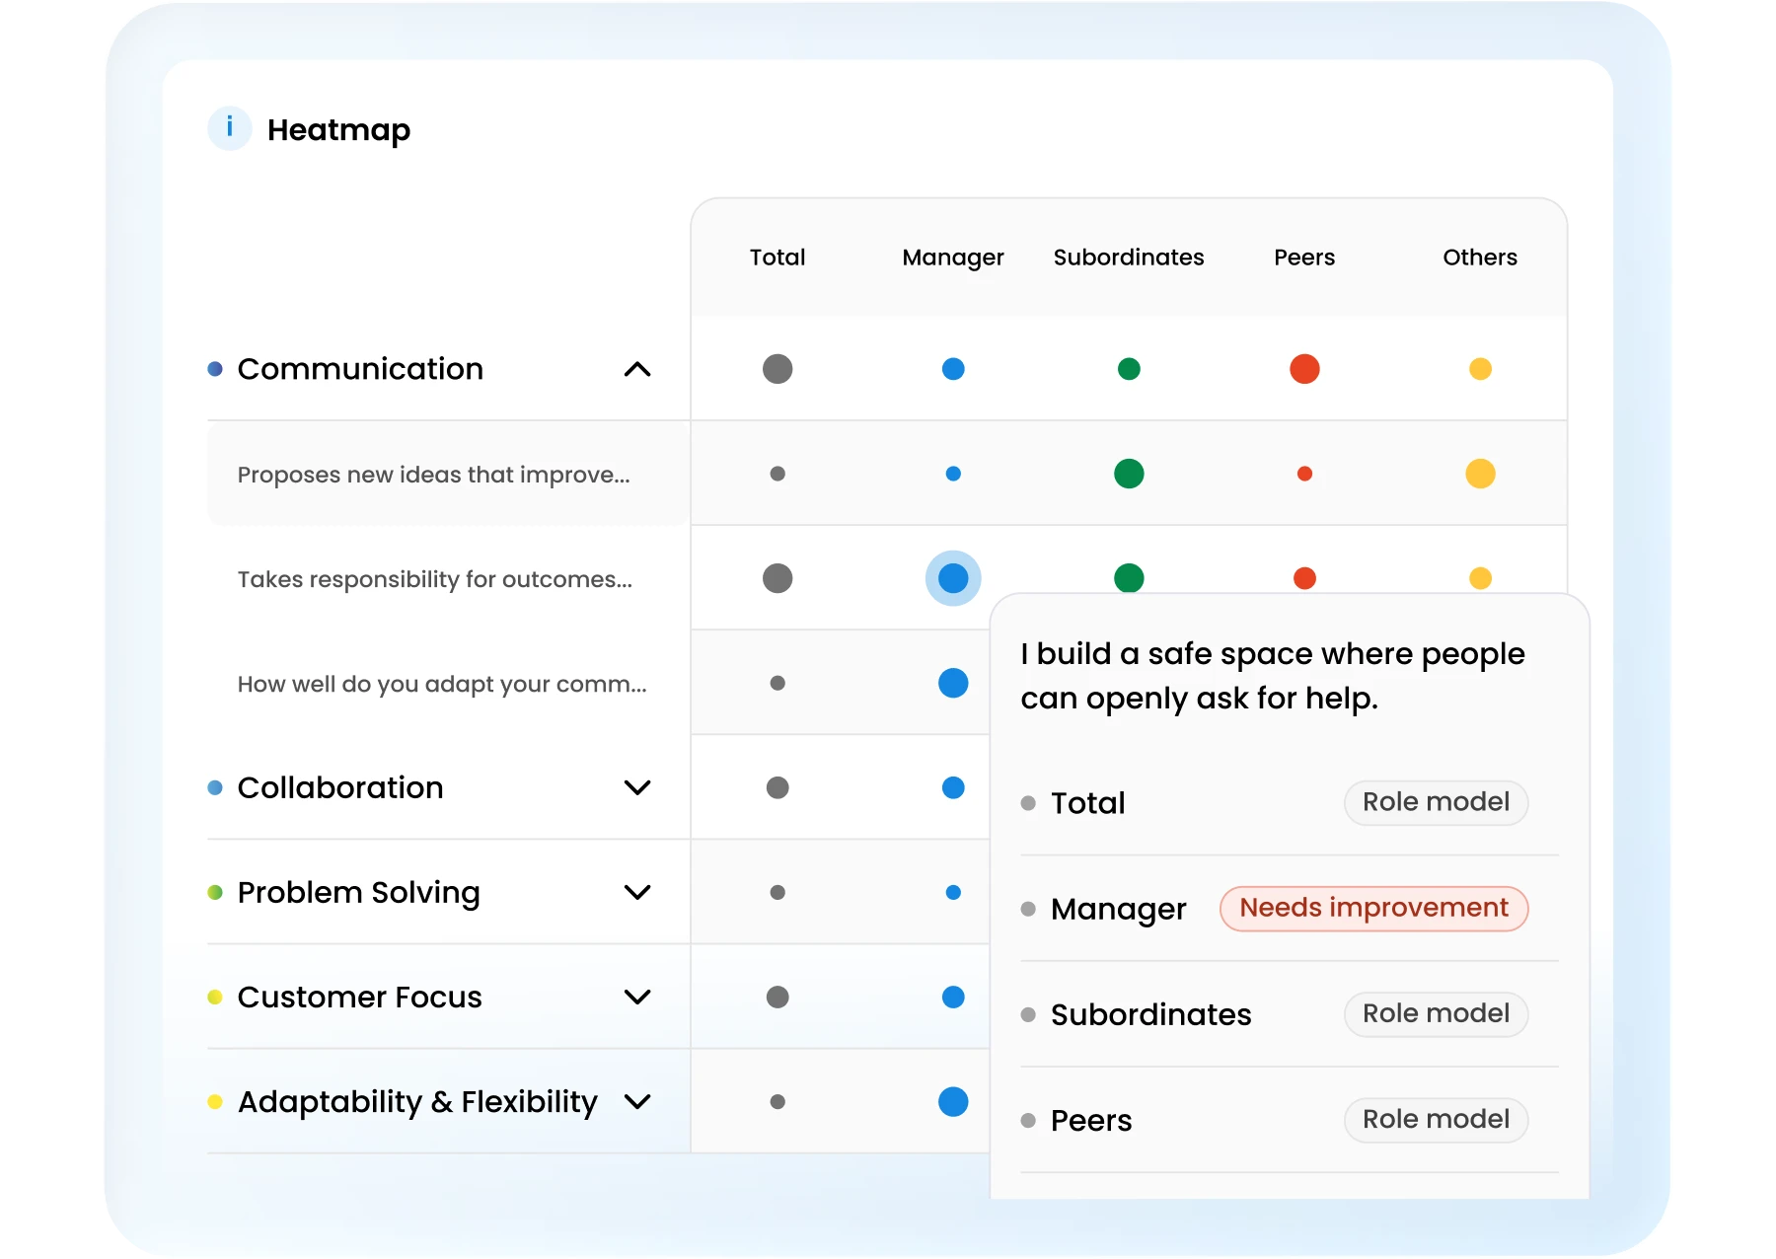Click the blue Manager dot for 'How well do you adapt'
1776x1259 pixels.
pyautogui.click(x=951, y=682)
